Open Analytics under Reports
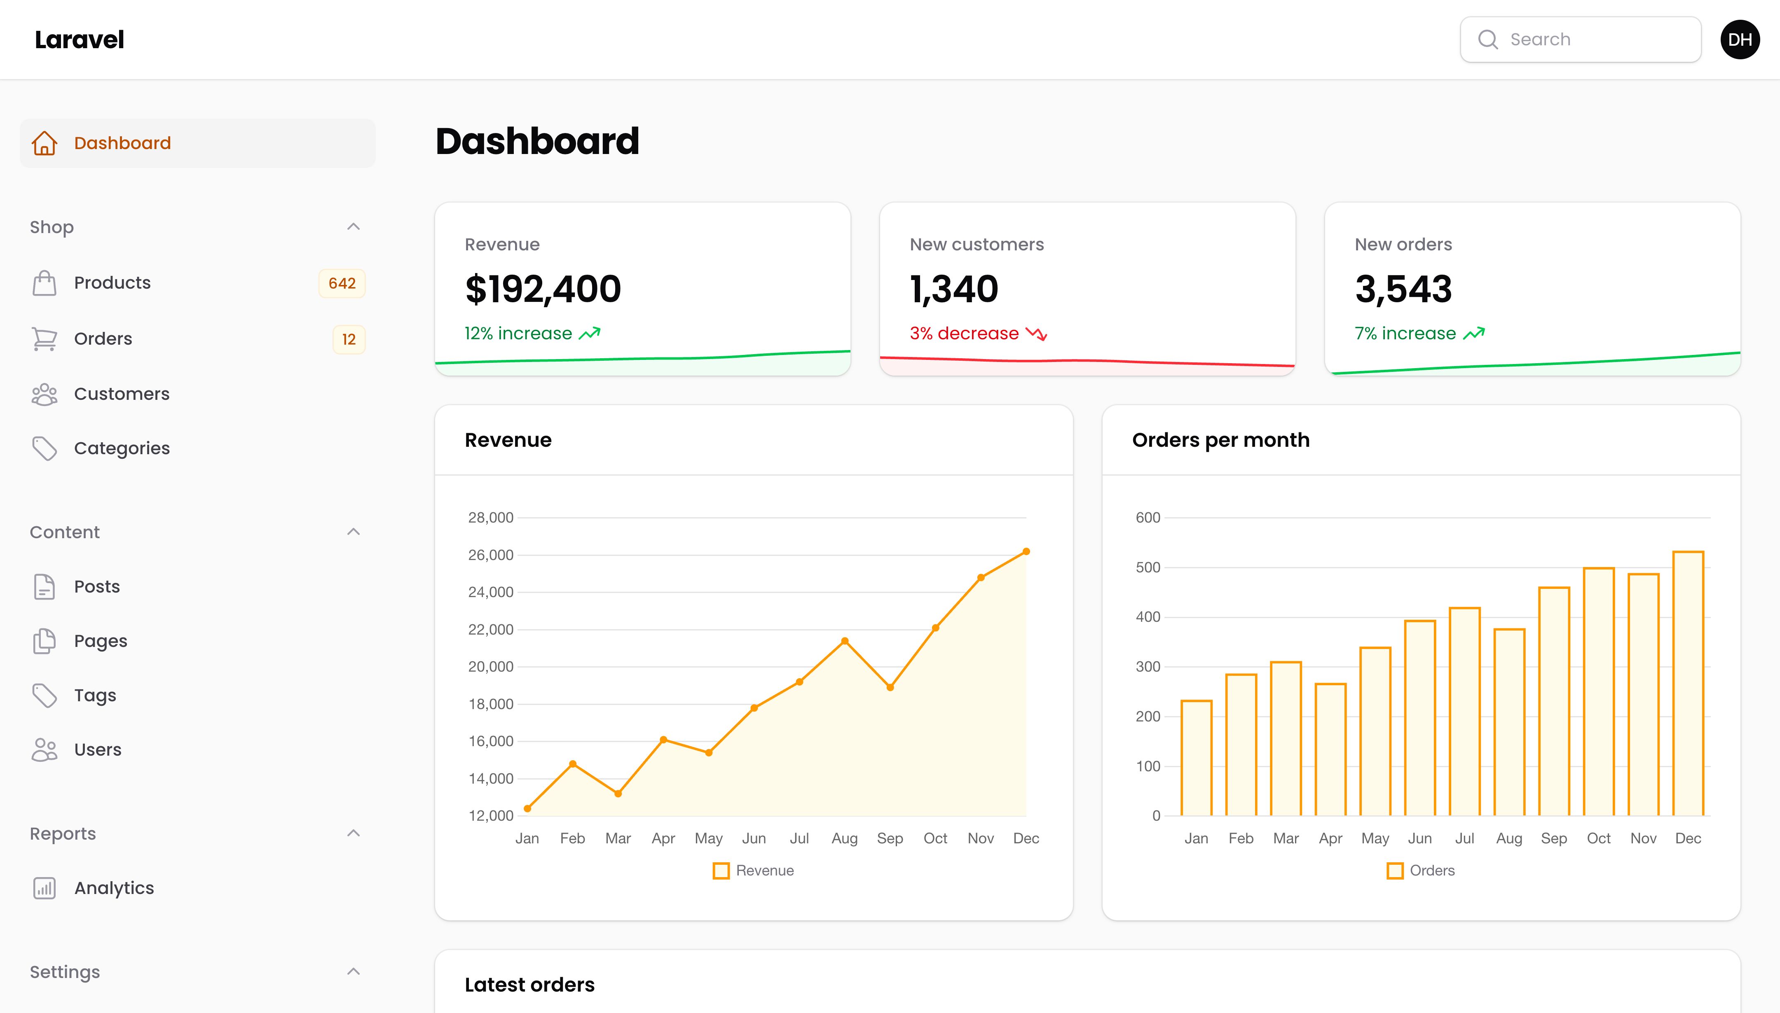The image size is (1780, 1013). (198, 889)
